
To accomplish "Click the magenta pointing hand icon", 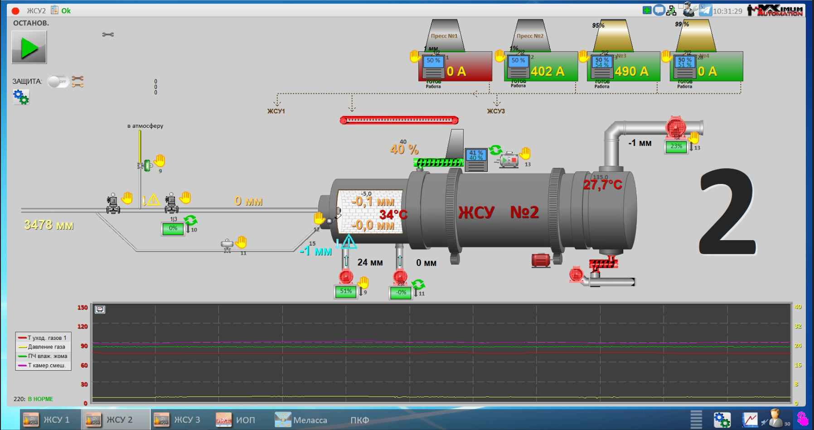I will pos(802,419).
